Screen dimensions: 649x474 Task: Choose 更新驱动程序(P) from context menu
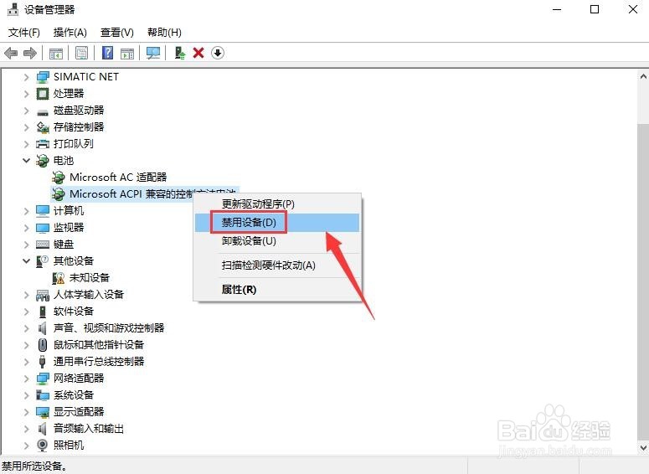[x=277, y=204]
